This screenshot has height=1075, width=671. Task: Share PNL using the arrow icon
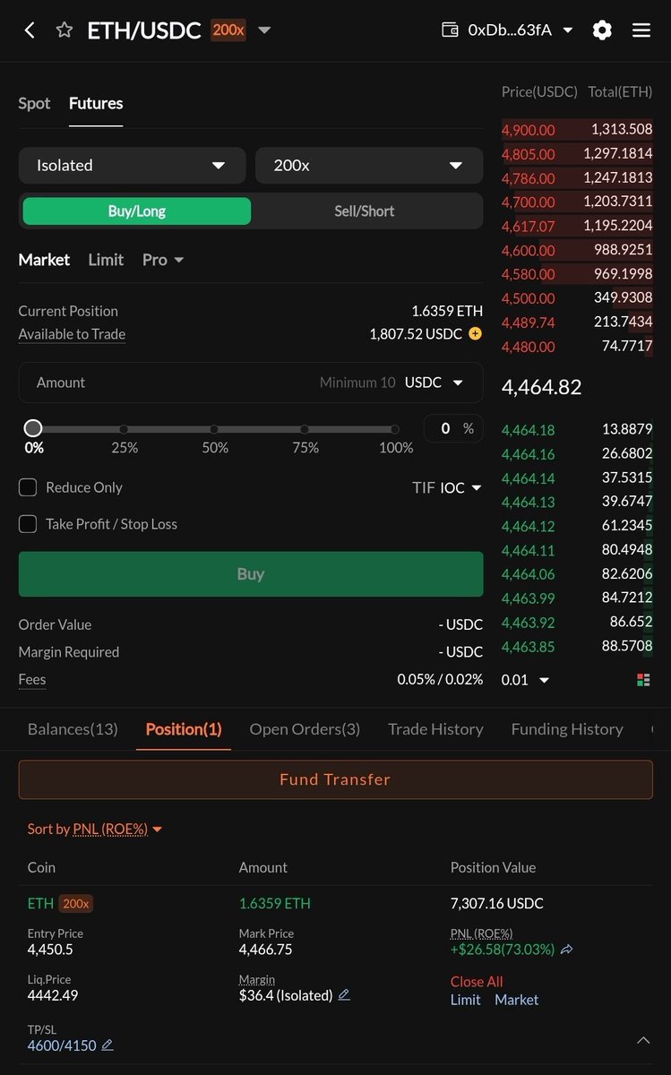566,950
